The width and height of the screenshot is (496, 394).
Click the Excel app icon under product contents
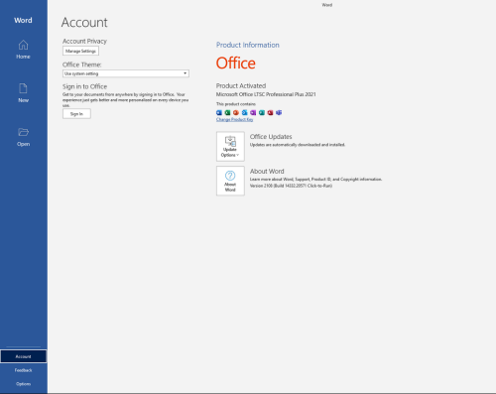point(227,112)
